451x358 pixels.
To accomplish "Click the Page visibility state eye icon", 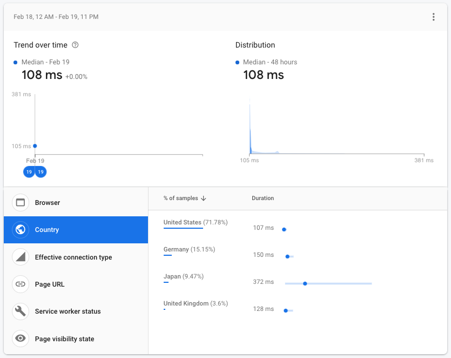I will (20, 339).
